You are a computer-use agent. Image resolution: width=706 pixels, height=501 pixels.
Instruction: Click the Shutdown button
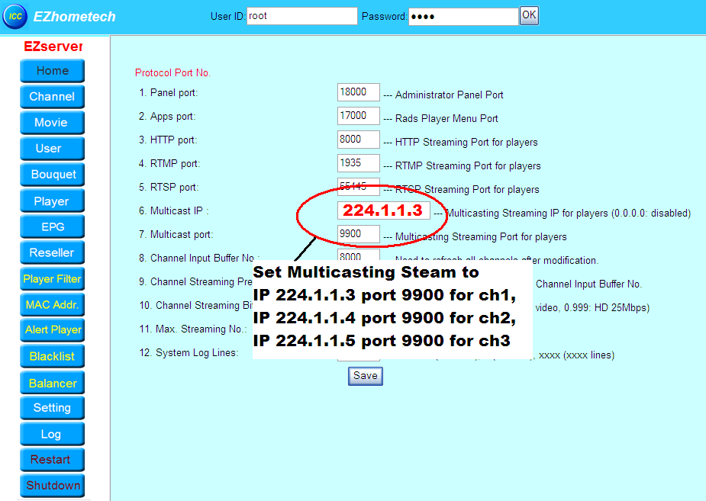point(52,485)
